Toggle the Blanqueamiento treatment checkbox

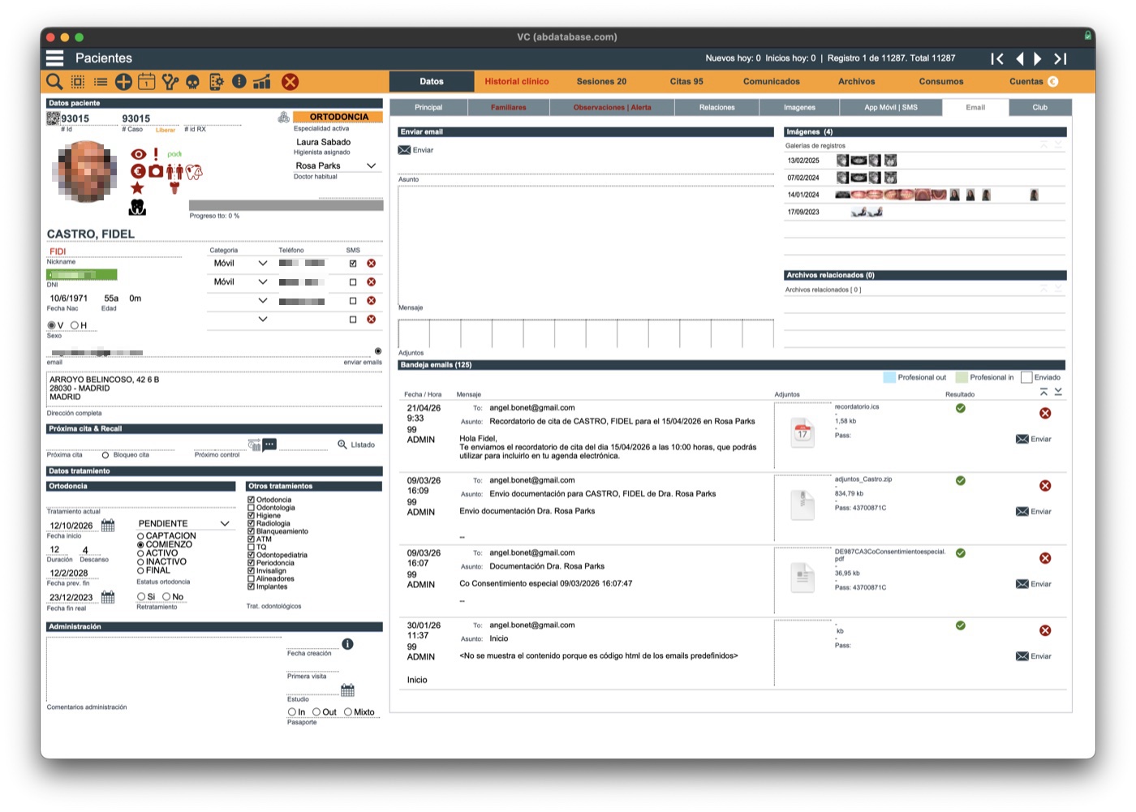coord(251,531)
